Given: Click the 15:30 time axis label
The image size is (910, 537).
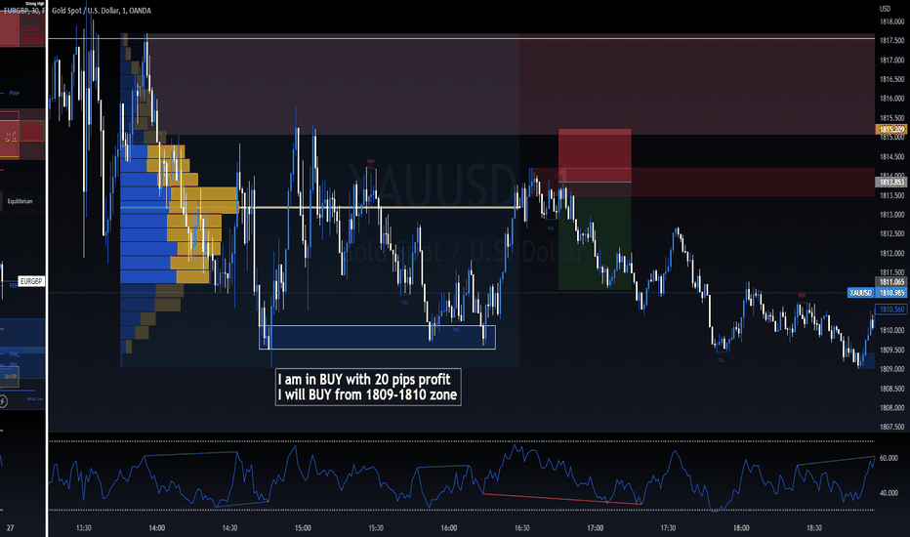Looking at the screenshot, I should click(376, 527).
